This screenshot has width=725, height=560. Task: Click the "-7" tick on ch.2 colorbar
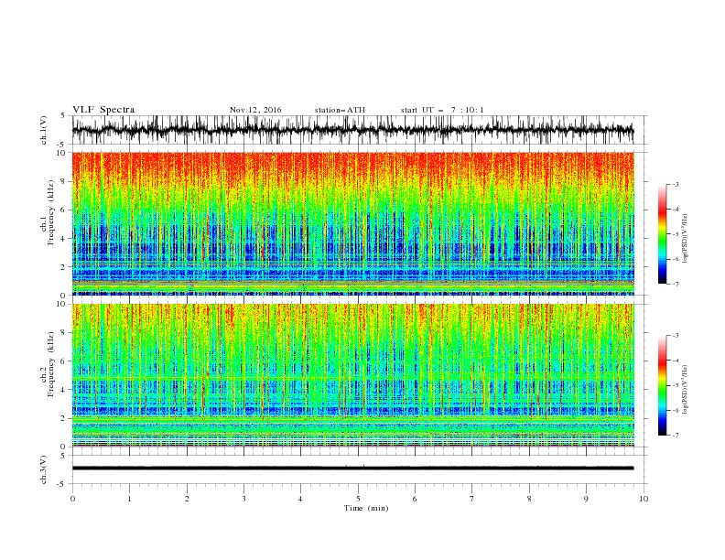(x=676, y=436)
